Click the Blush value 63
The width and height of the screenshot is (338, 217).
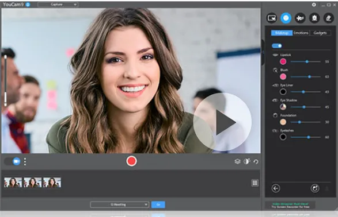327,77
